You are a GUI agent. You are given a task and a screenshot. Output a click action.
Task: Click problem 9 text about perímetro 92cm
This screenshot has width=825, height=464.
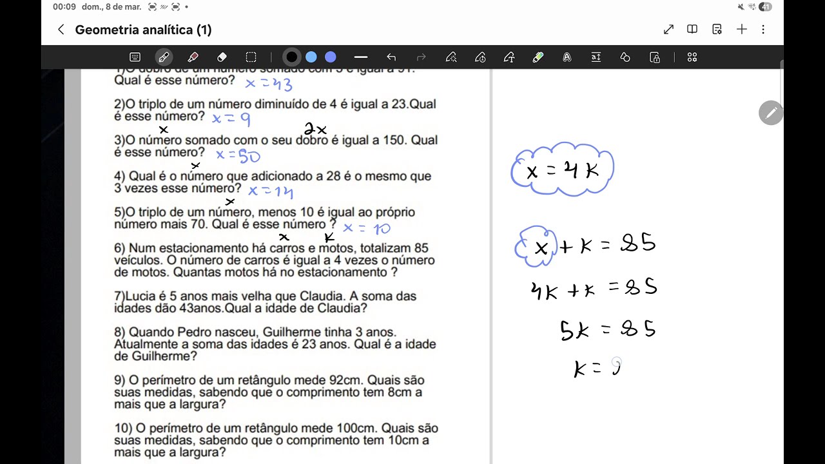point(269,392)
